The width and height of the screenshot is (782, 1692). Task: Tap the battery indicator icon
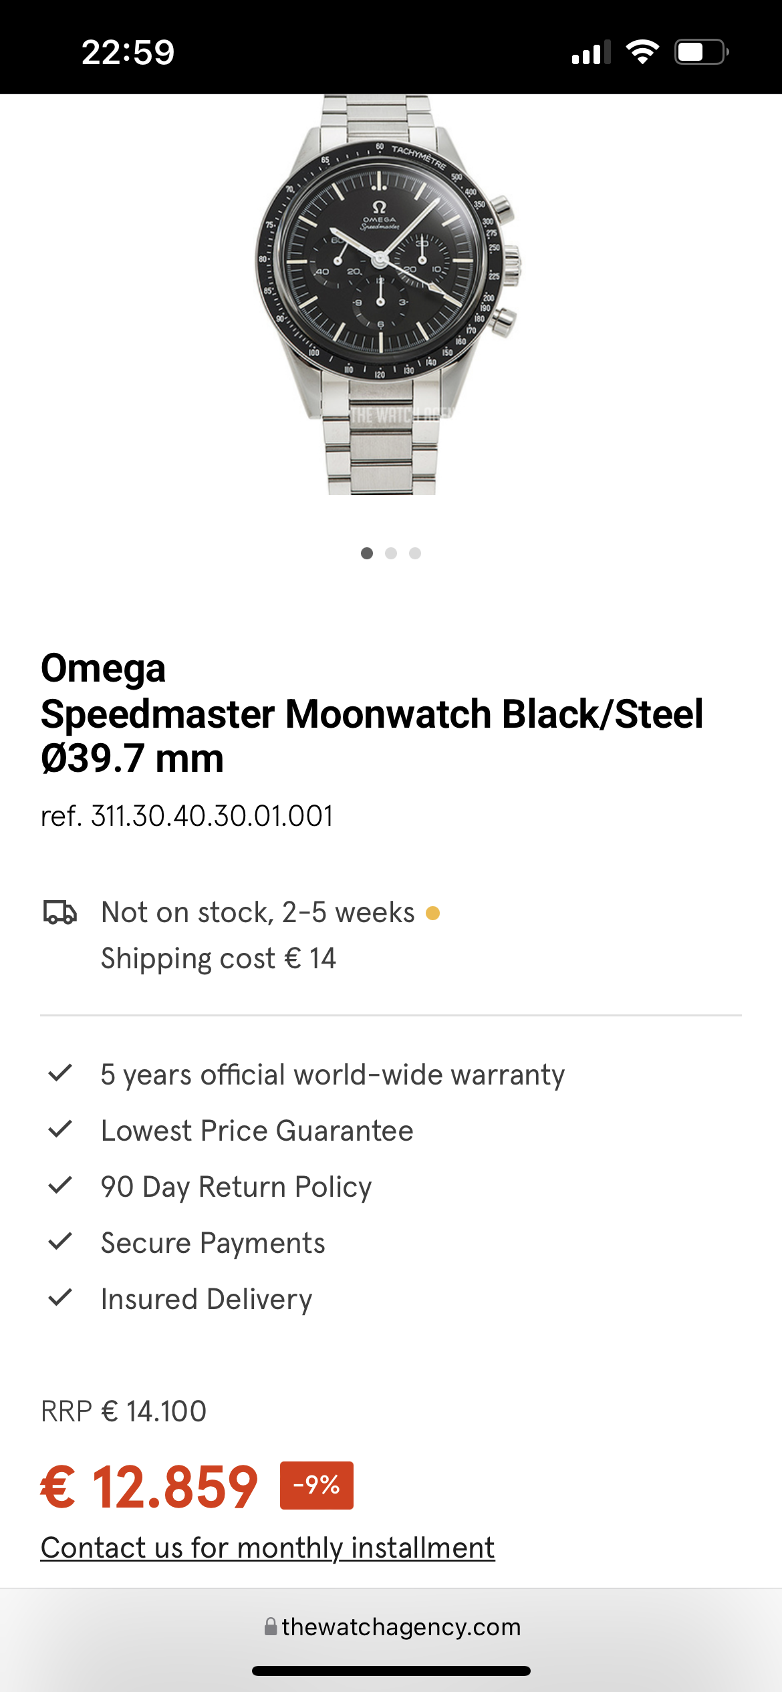[x=701, y=52]
